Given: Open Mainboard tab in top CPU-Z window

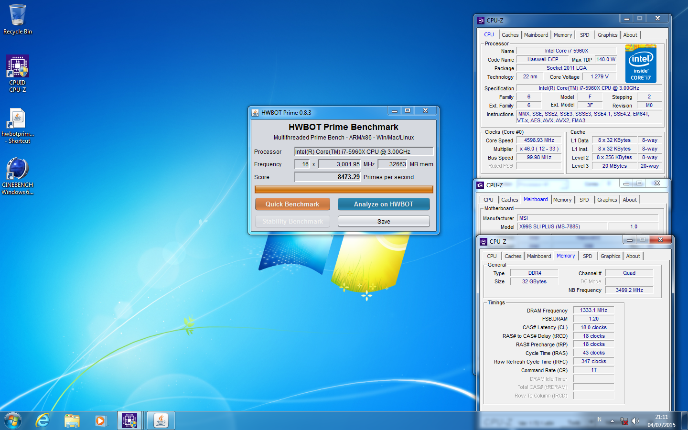Looking at the screenshot, I should point(536,35).
